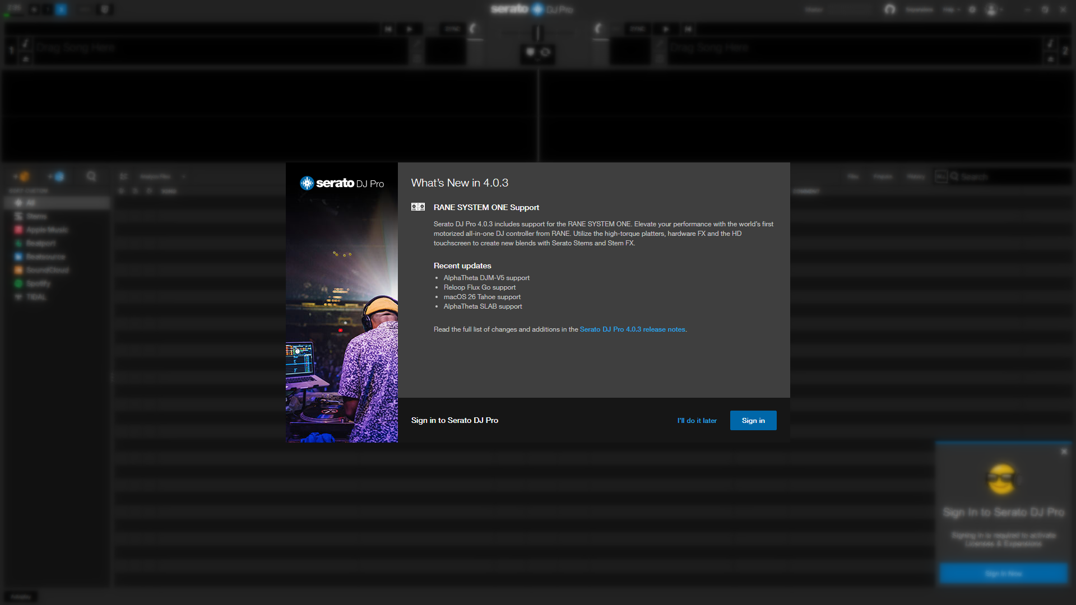Click the Analyze Files button

(155, 176)
